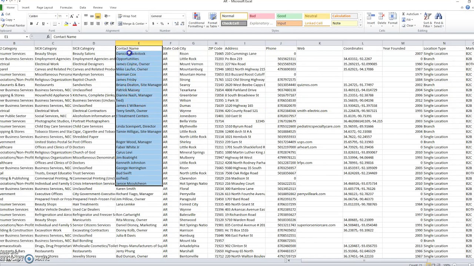Select column header L
474x266 pixels.
[x=363, y=44]
